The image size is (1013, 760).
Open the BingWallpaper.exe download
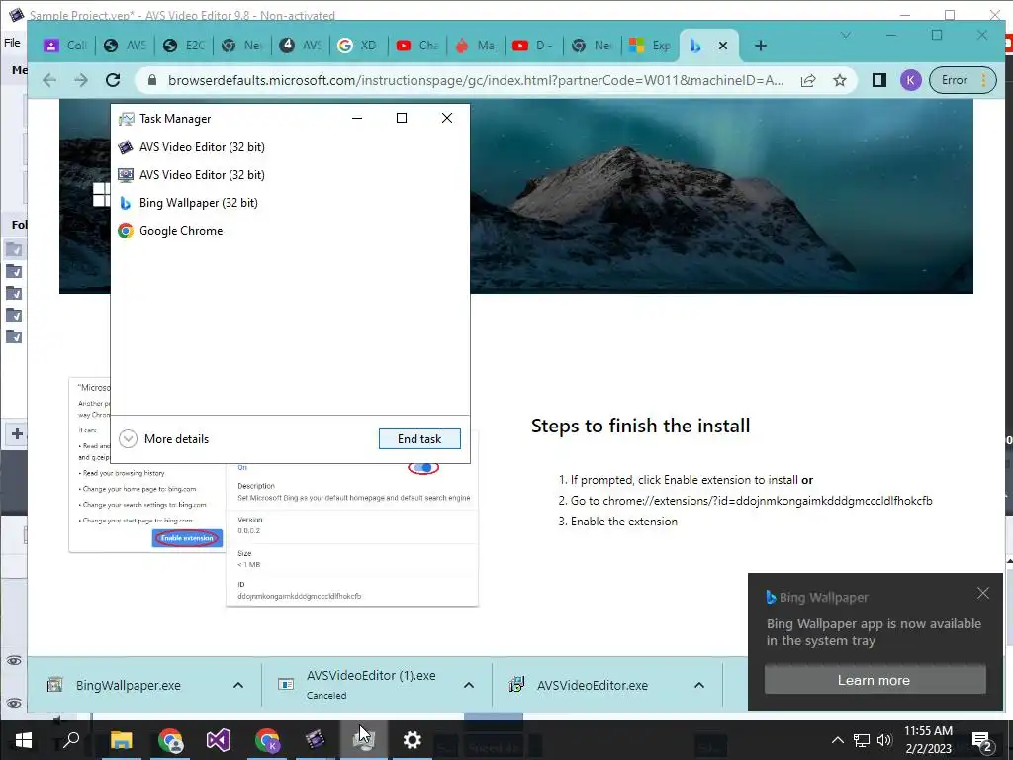point(128,685)
